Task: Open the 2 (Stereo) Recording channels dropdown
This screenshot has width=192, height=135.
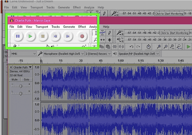Action: (x=98, y=54)
